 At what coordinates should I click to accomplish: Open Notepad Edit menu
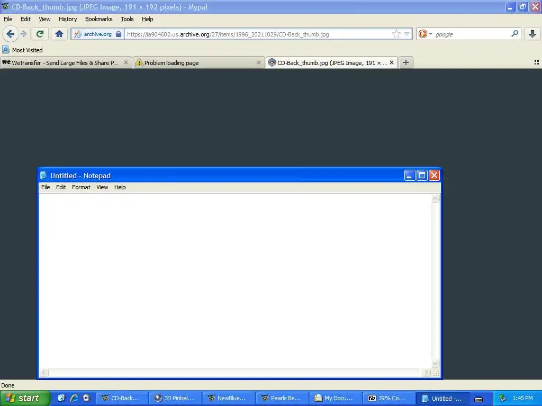point(61,187)
